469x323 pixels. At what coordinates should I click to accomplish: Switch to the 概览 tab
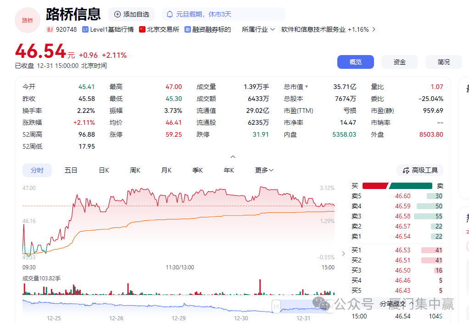click(x=356, y=62)
